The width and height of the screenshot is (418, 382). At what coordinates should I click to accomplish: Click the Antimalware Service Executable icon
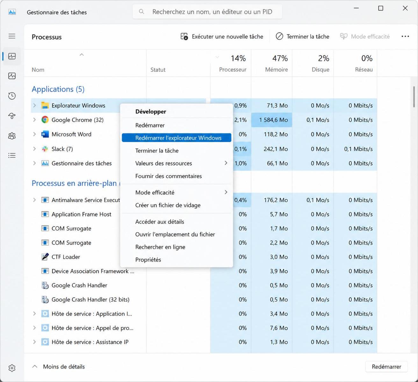point(45,200)
